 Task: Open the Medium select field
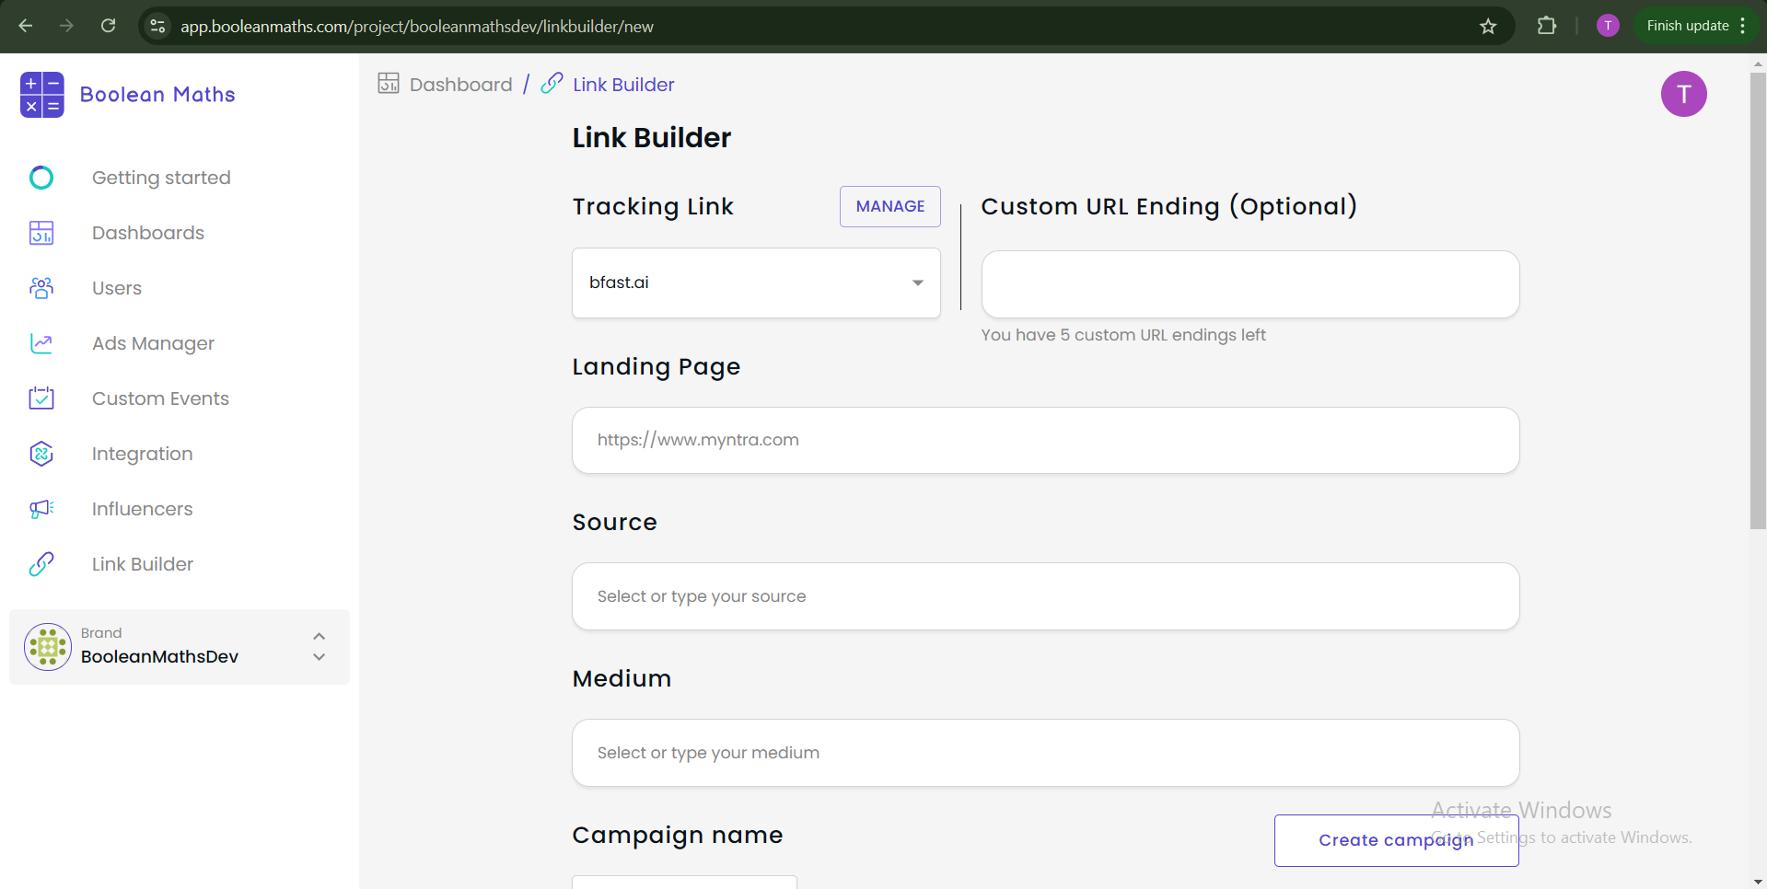[1045, 753]
